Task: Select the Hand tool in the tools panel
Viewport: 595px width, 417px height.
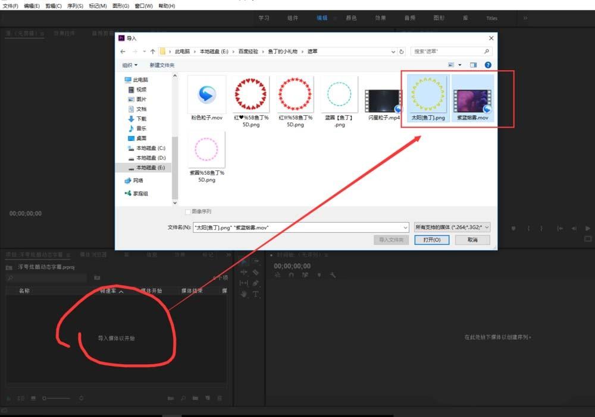Action: point(243,293)
